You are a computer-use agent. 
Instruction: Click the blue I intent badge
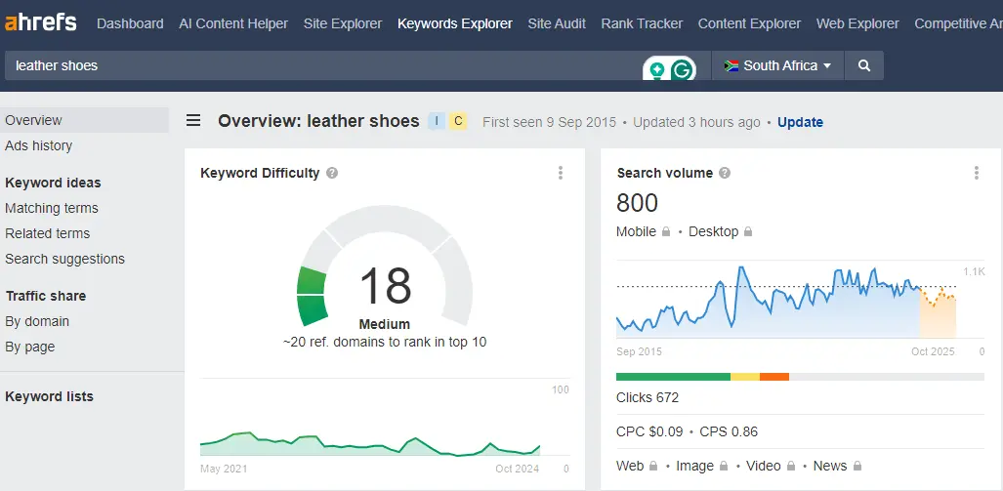(437, 121)
